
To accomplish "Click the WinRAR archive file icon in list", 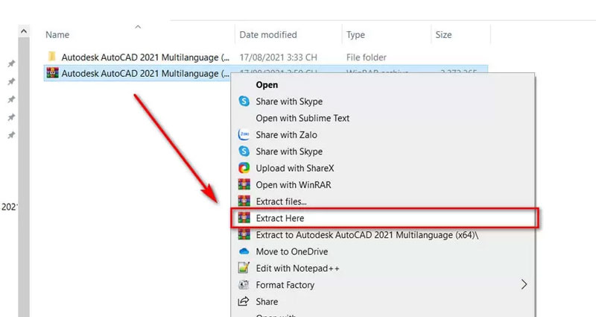I will click(52, 72).
